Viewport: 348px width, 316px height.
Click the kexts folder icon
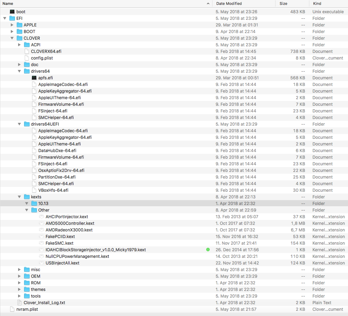tap(27, 197)
